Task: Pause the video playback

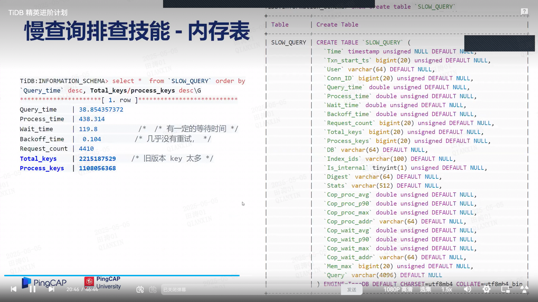Action: coord(33,289)
